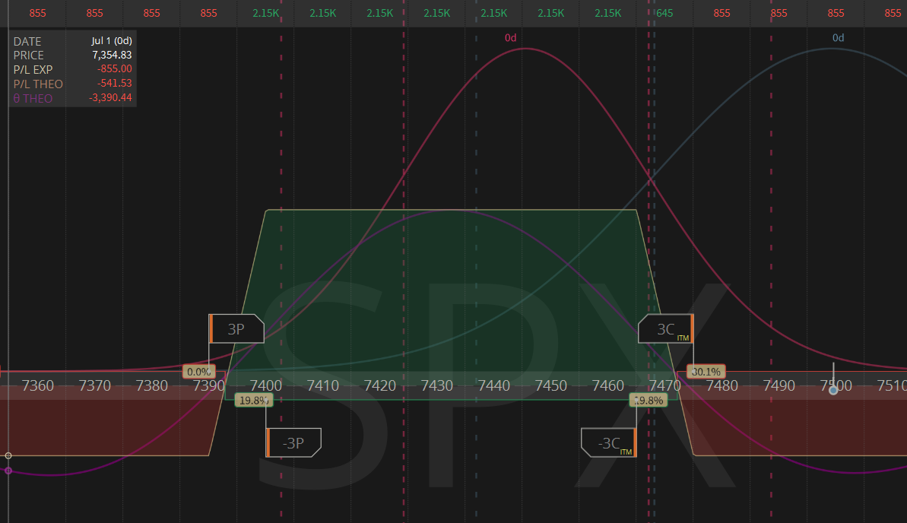Click the P/L EXP value -855.00

click(x=115, y=69)
